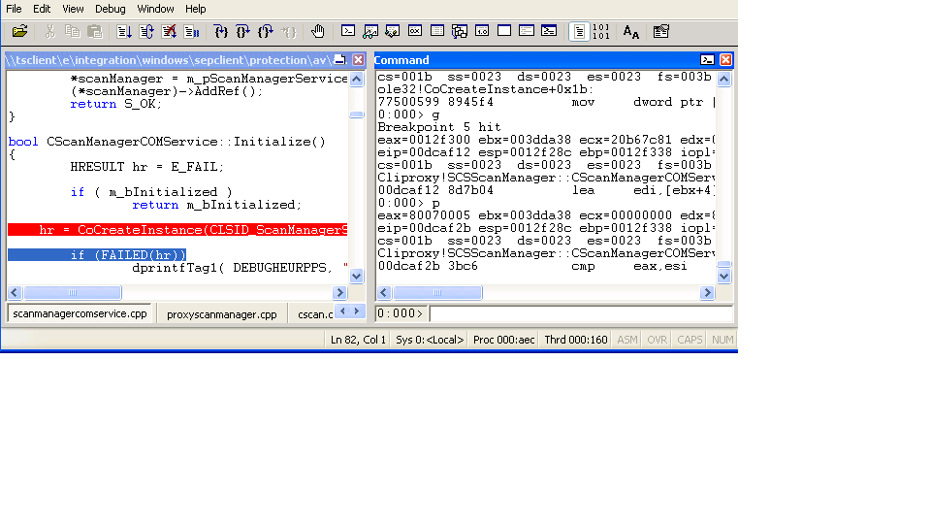Image resolution: width=931 pixels, height=524 pixels.
Task: Open the Watch window toolbar icon
Action: pos(369,31)
